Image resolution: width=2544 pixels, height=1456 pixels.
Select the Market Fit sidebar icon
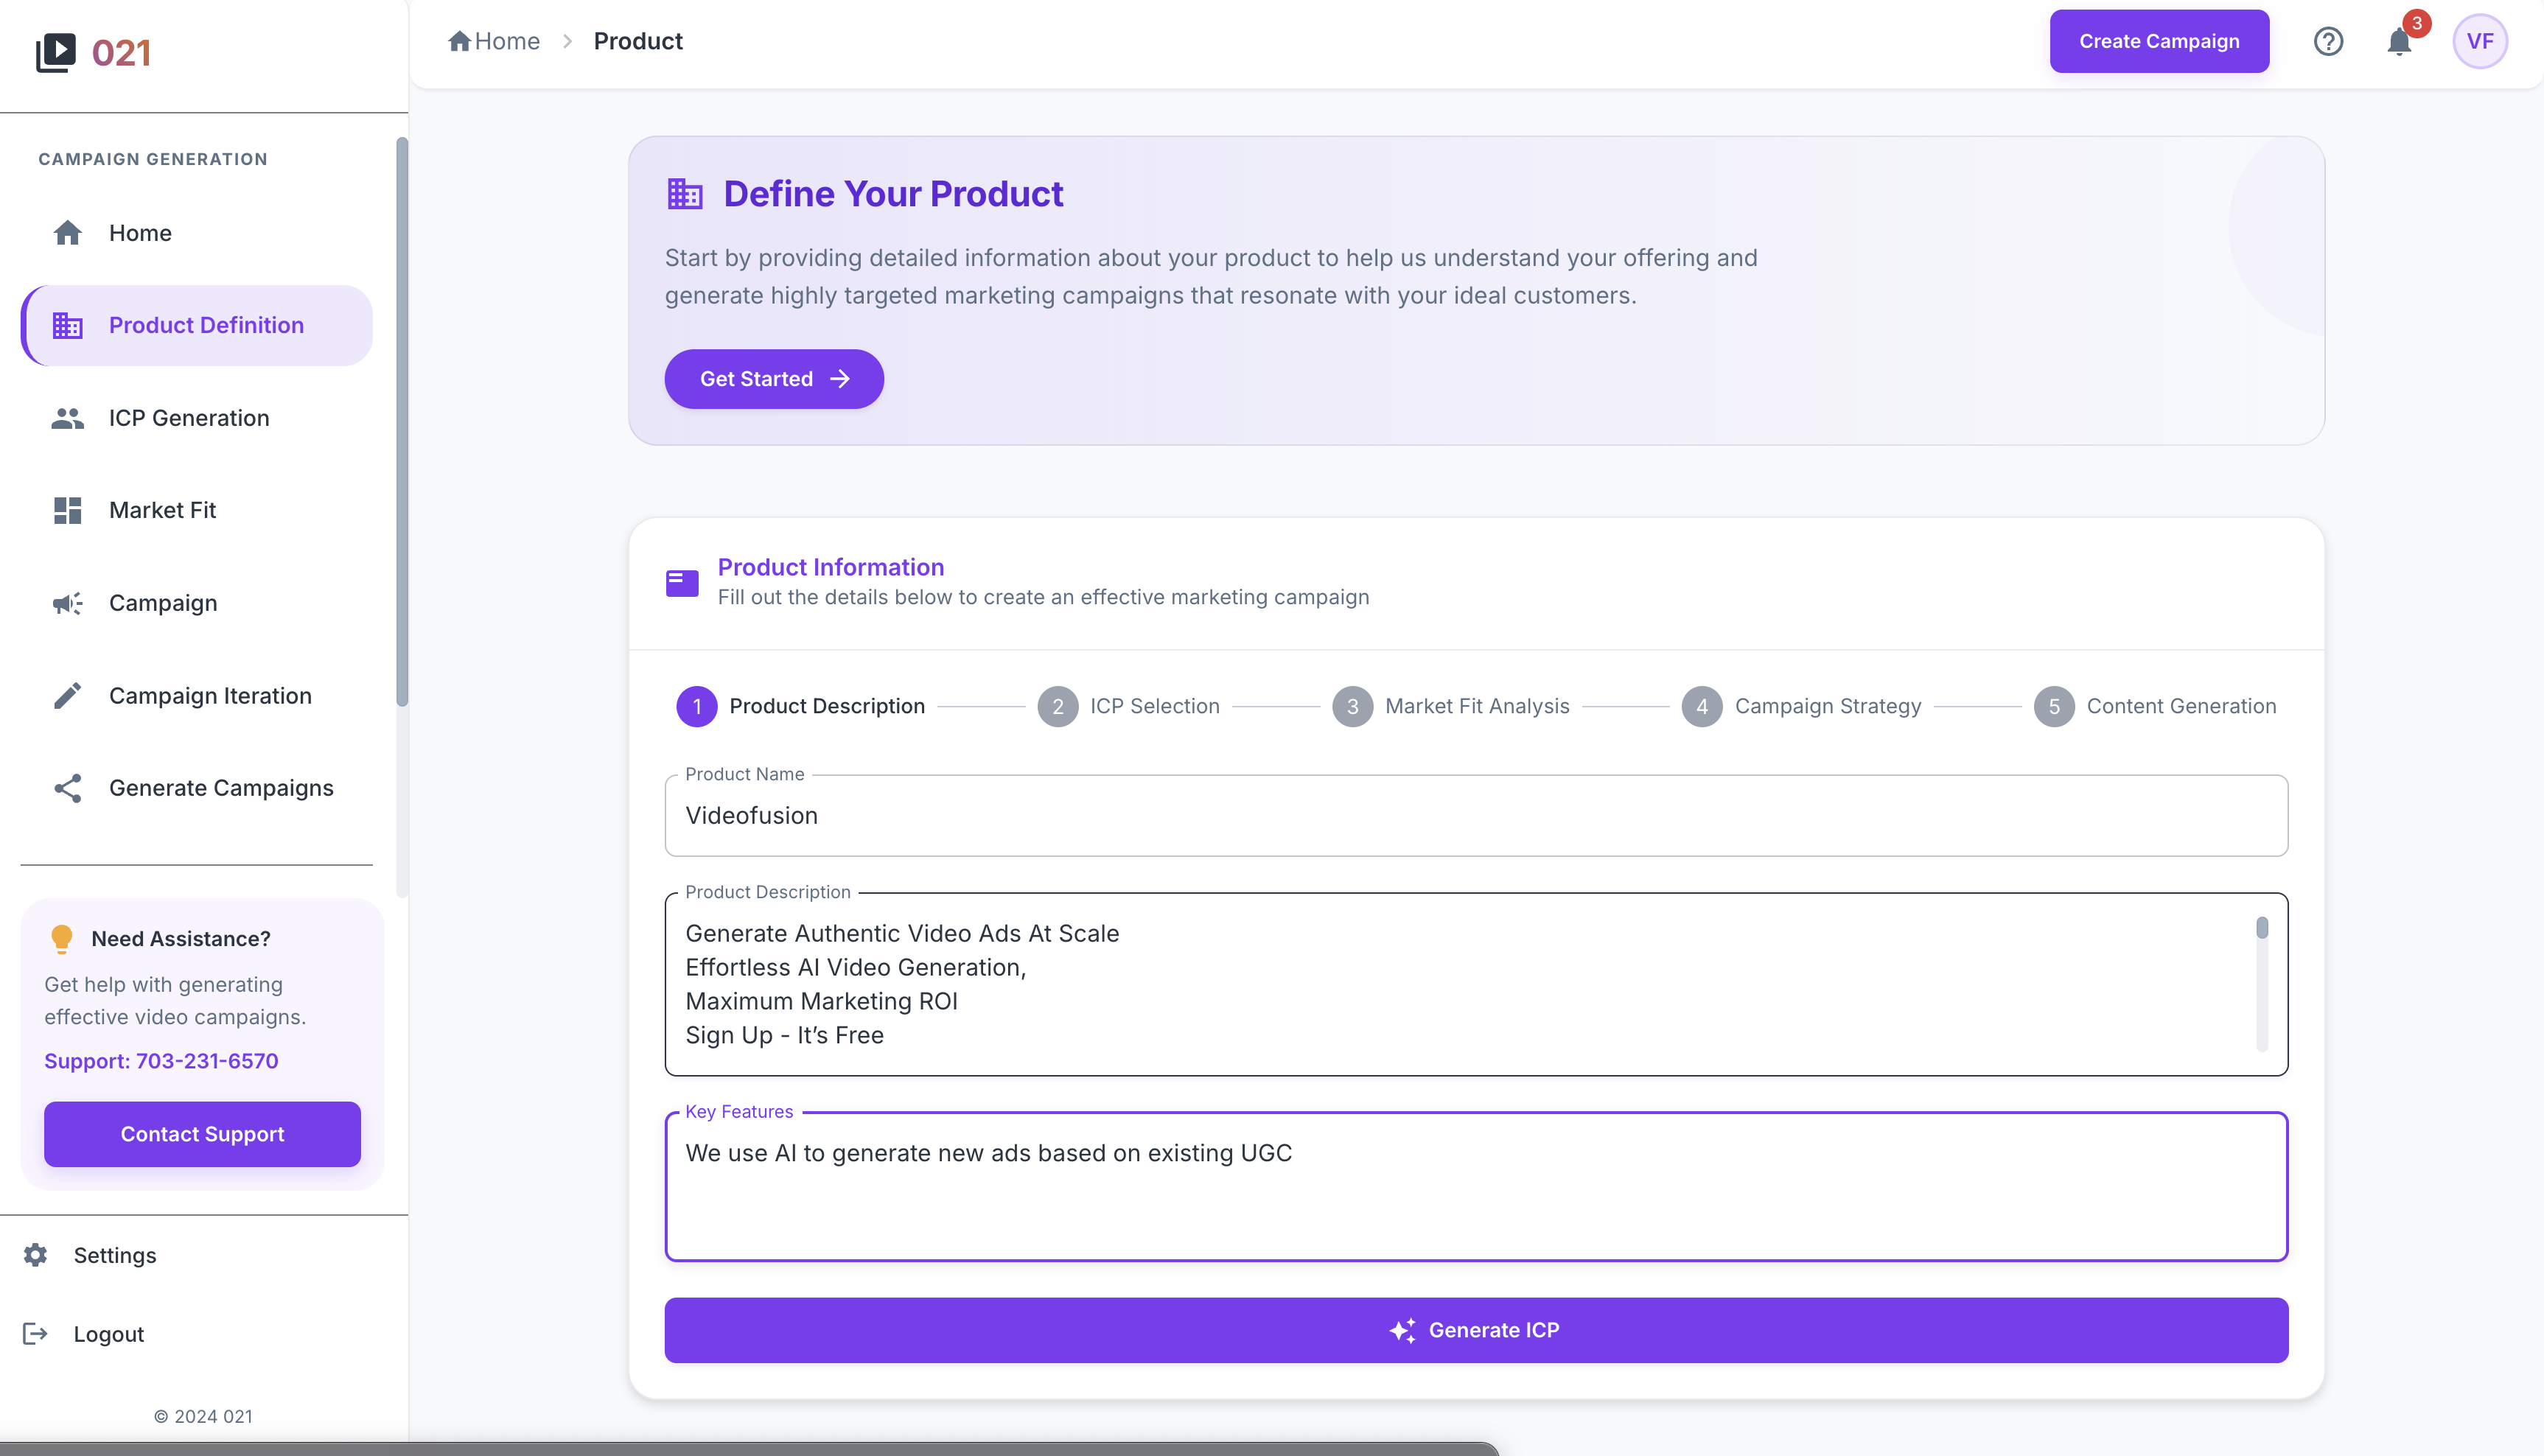tap(67, 510)
